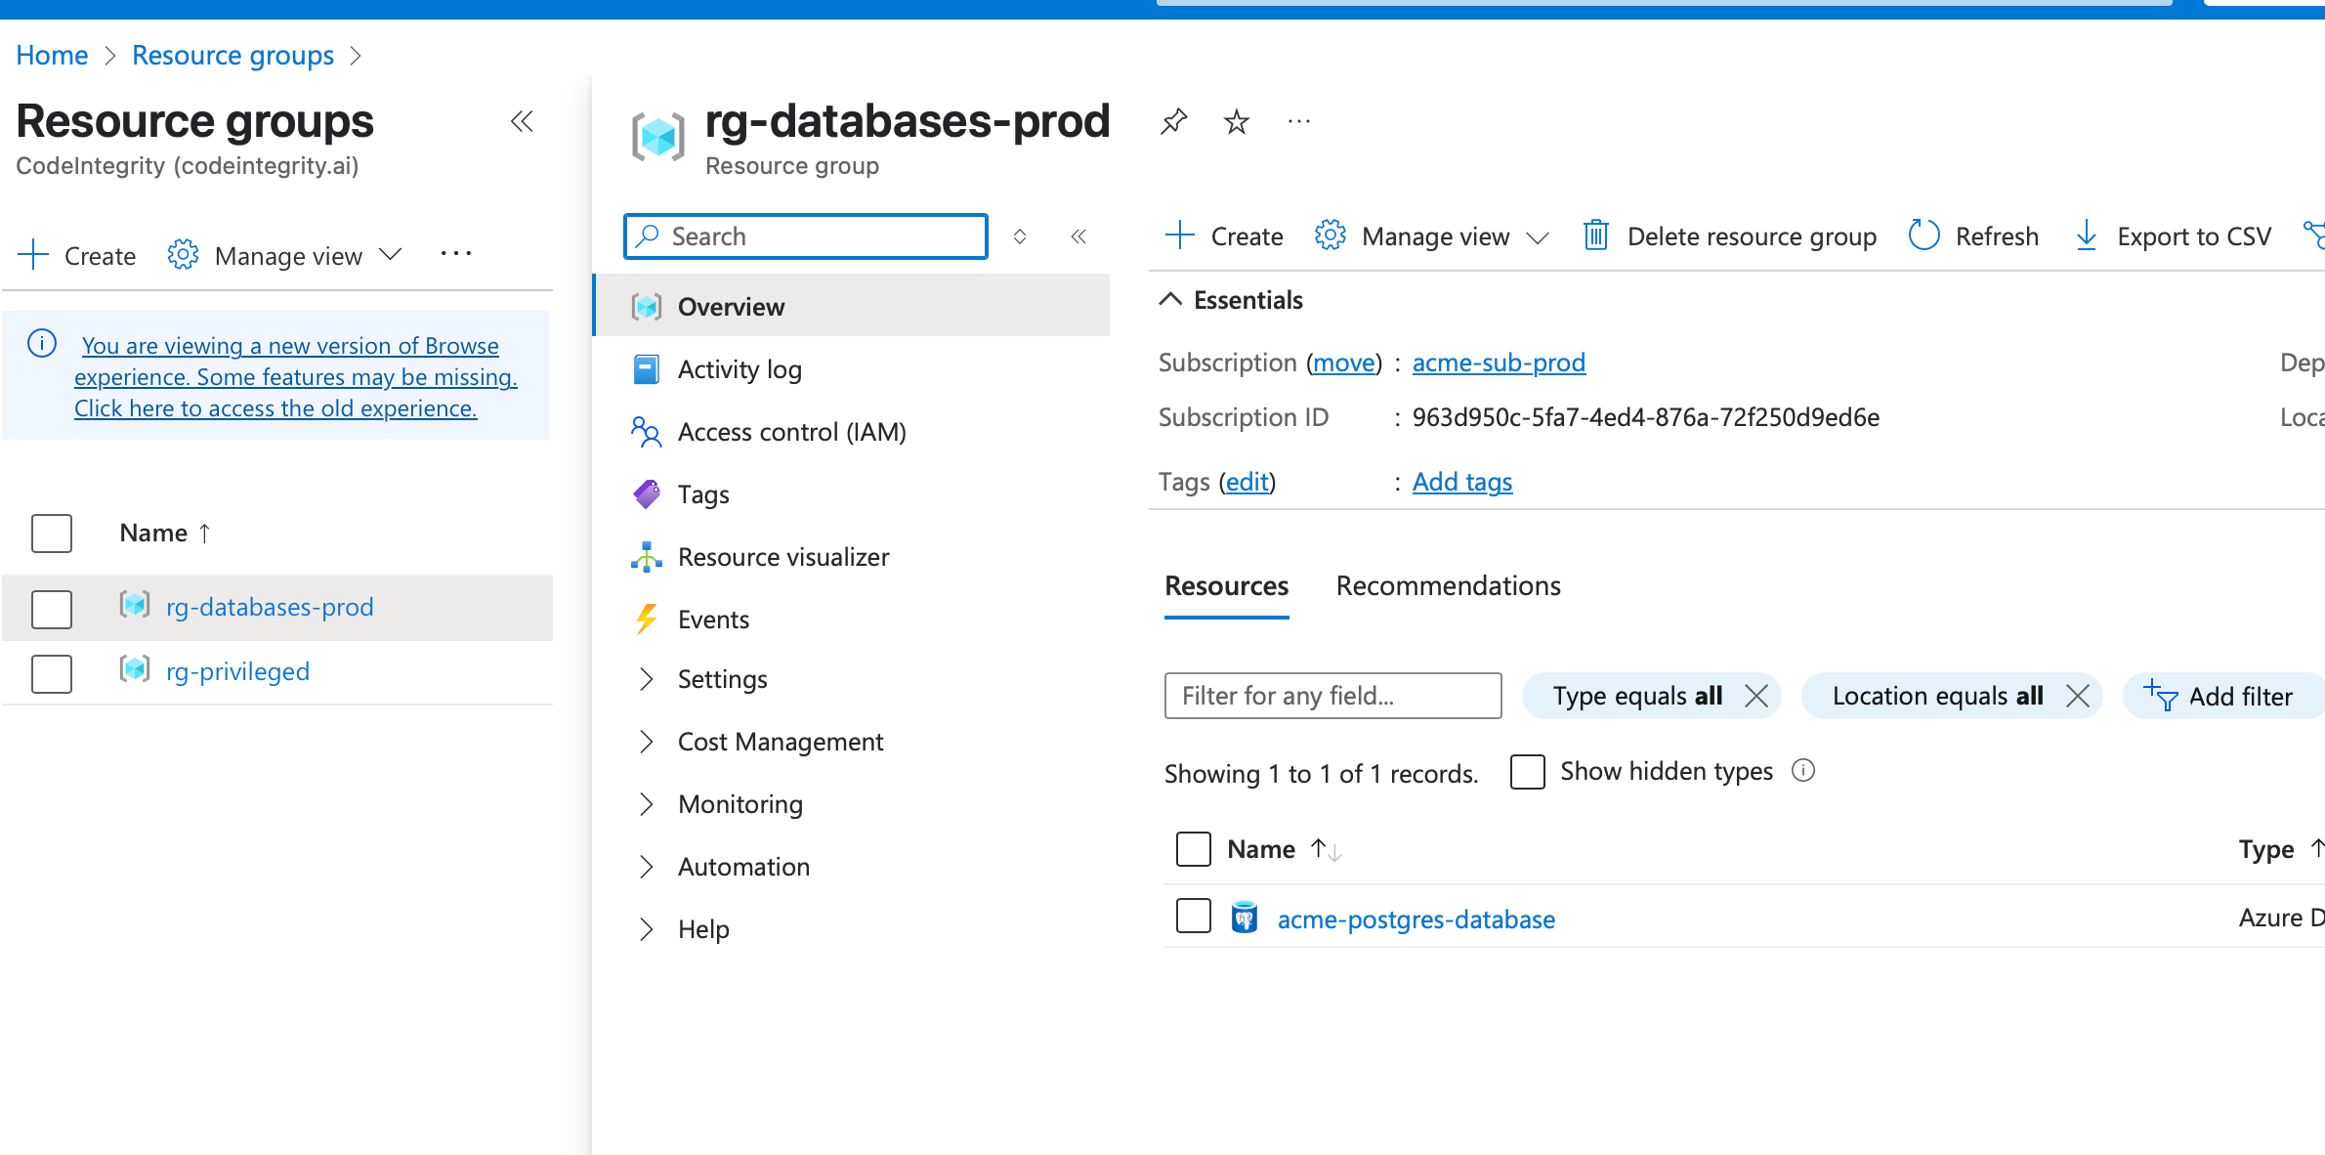Image resolution: width=2325 pixels, height=1155 pixels.
Task: Select acme-postgres-database checkbox
Action: point(1193,918)
